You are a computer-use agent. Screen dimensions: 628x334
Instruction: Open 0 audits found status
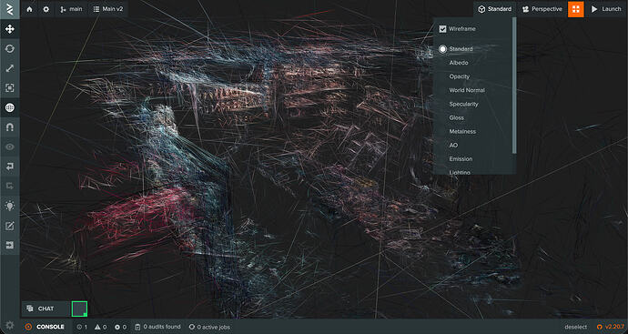pos(157,327)
